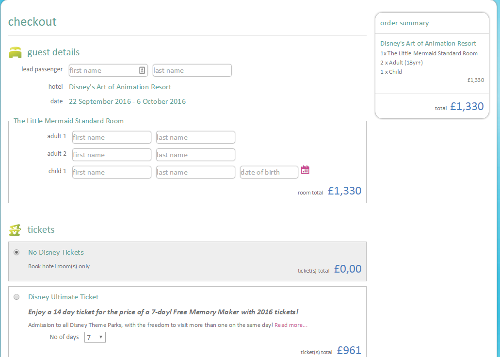Screen dimensions: 500x357
Task: Click contact card icon in lead first name
Action: 142,70
